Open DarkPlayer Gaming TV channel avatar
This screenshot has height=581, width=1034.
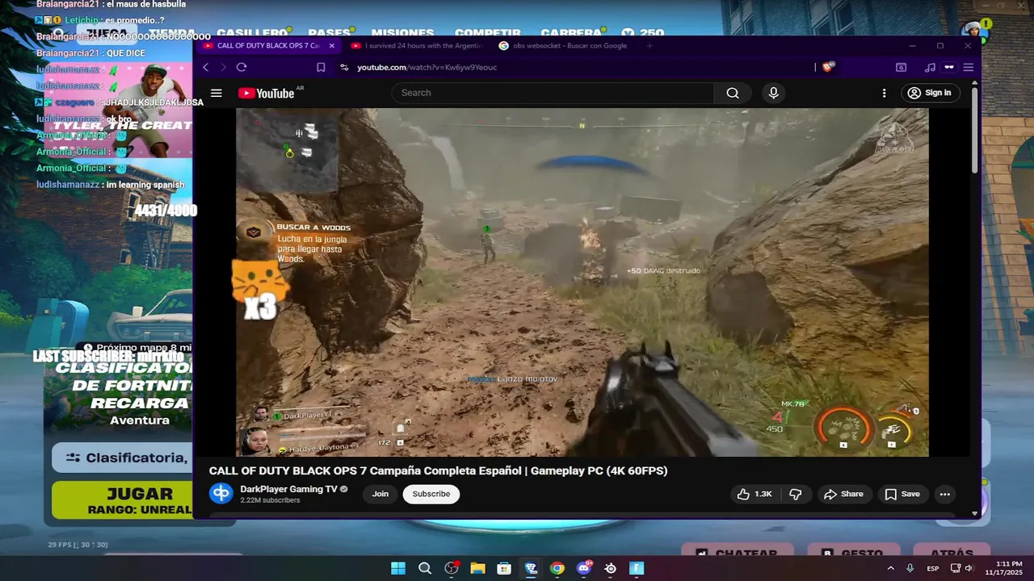pyautogui.click(x=221, y=494)
